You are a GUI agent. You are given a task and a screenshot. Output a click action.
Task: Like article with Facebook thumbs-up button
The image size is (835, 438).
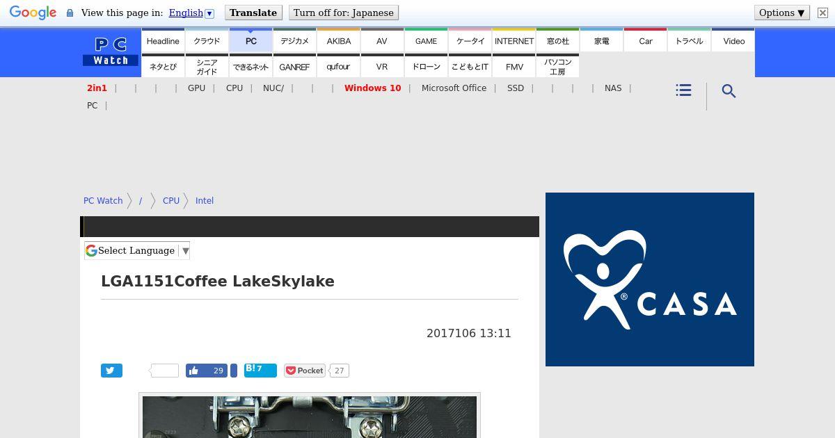[207, 371]
